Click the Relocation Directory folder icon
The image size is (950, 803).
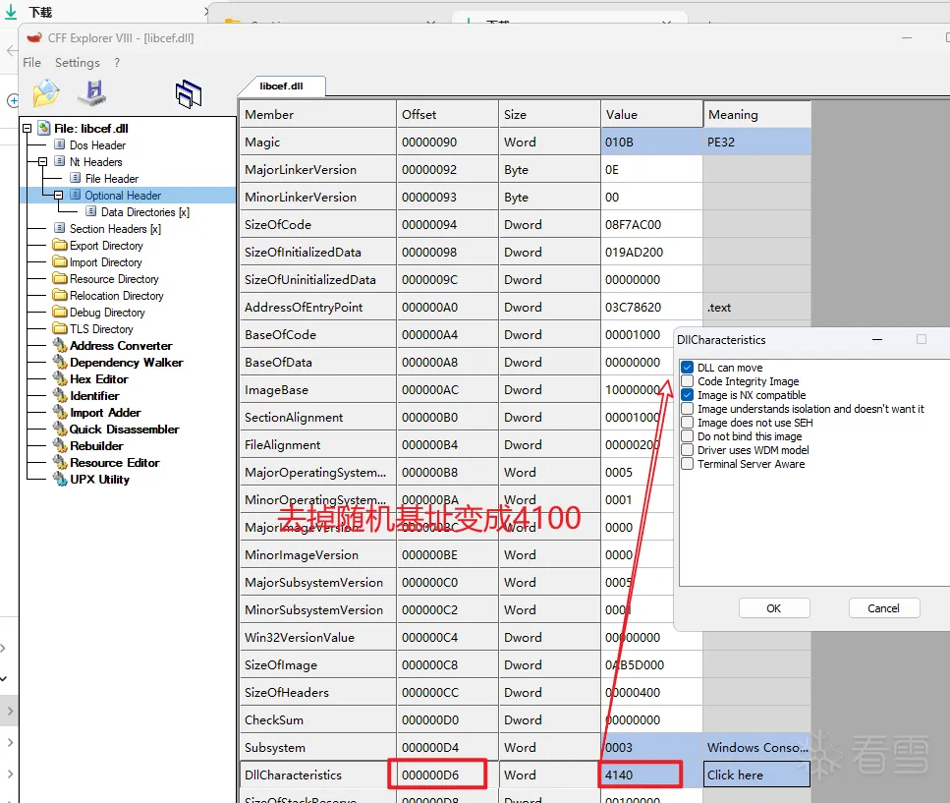pyautogui.click(x=59, y=295)
